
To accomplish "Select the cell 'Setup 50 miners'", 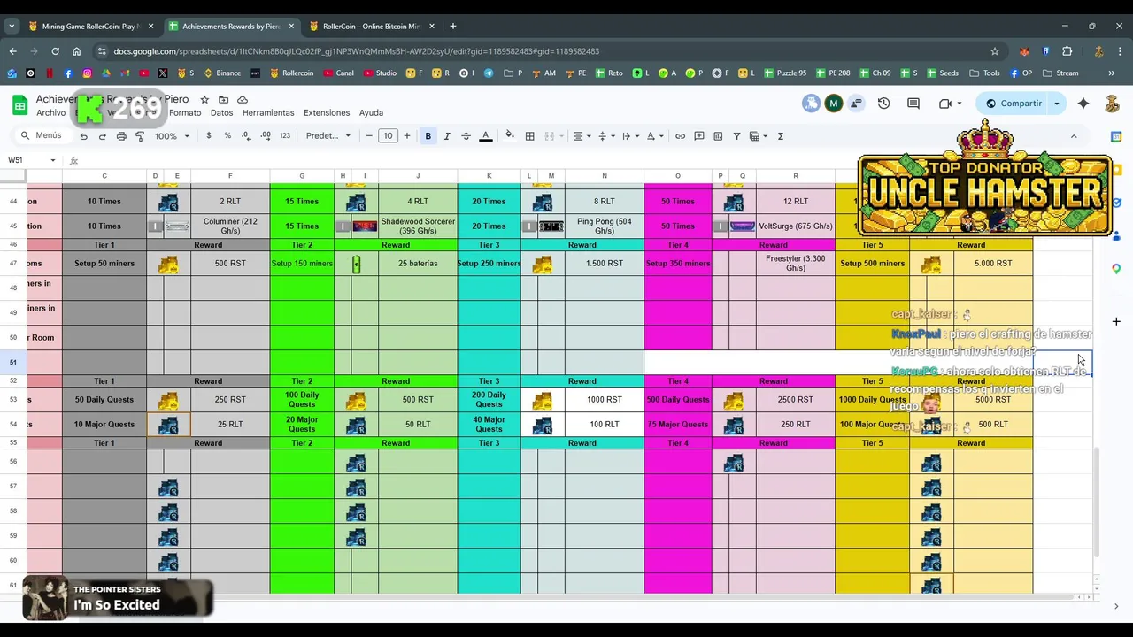I will point(104,264).
